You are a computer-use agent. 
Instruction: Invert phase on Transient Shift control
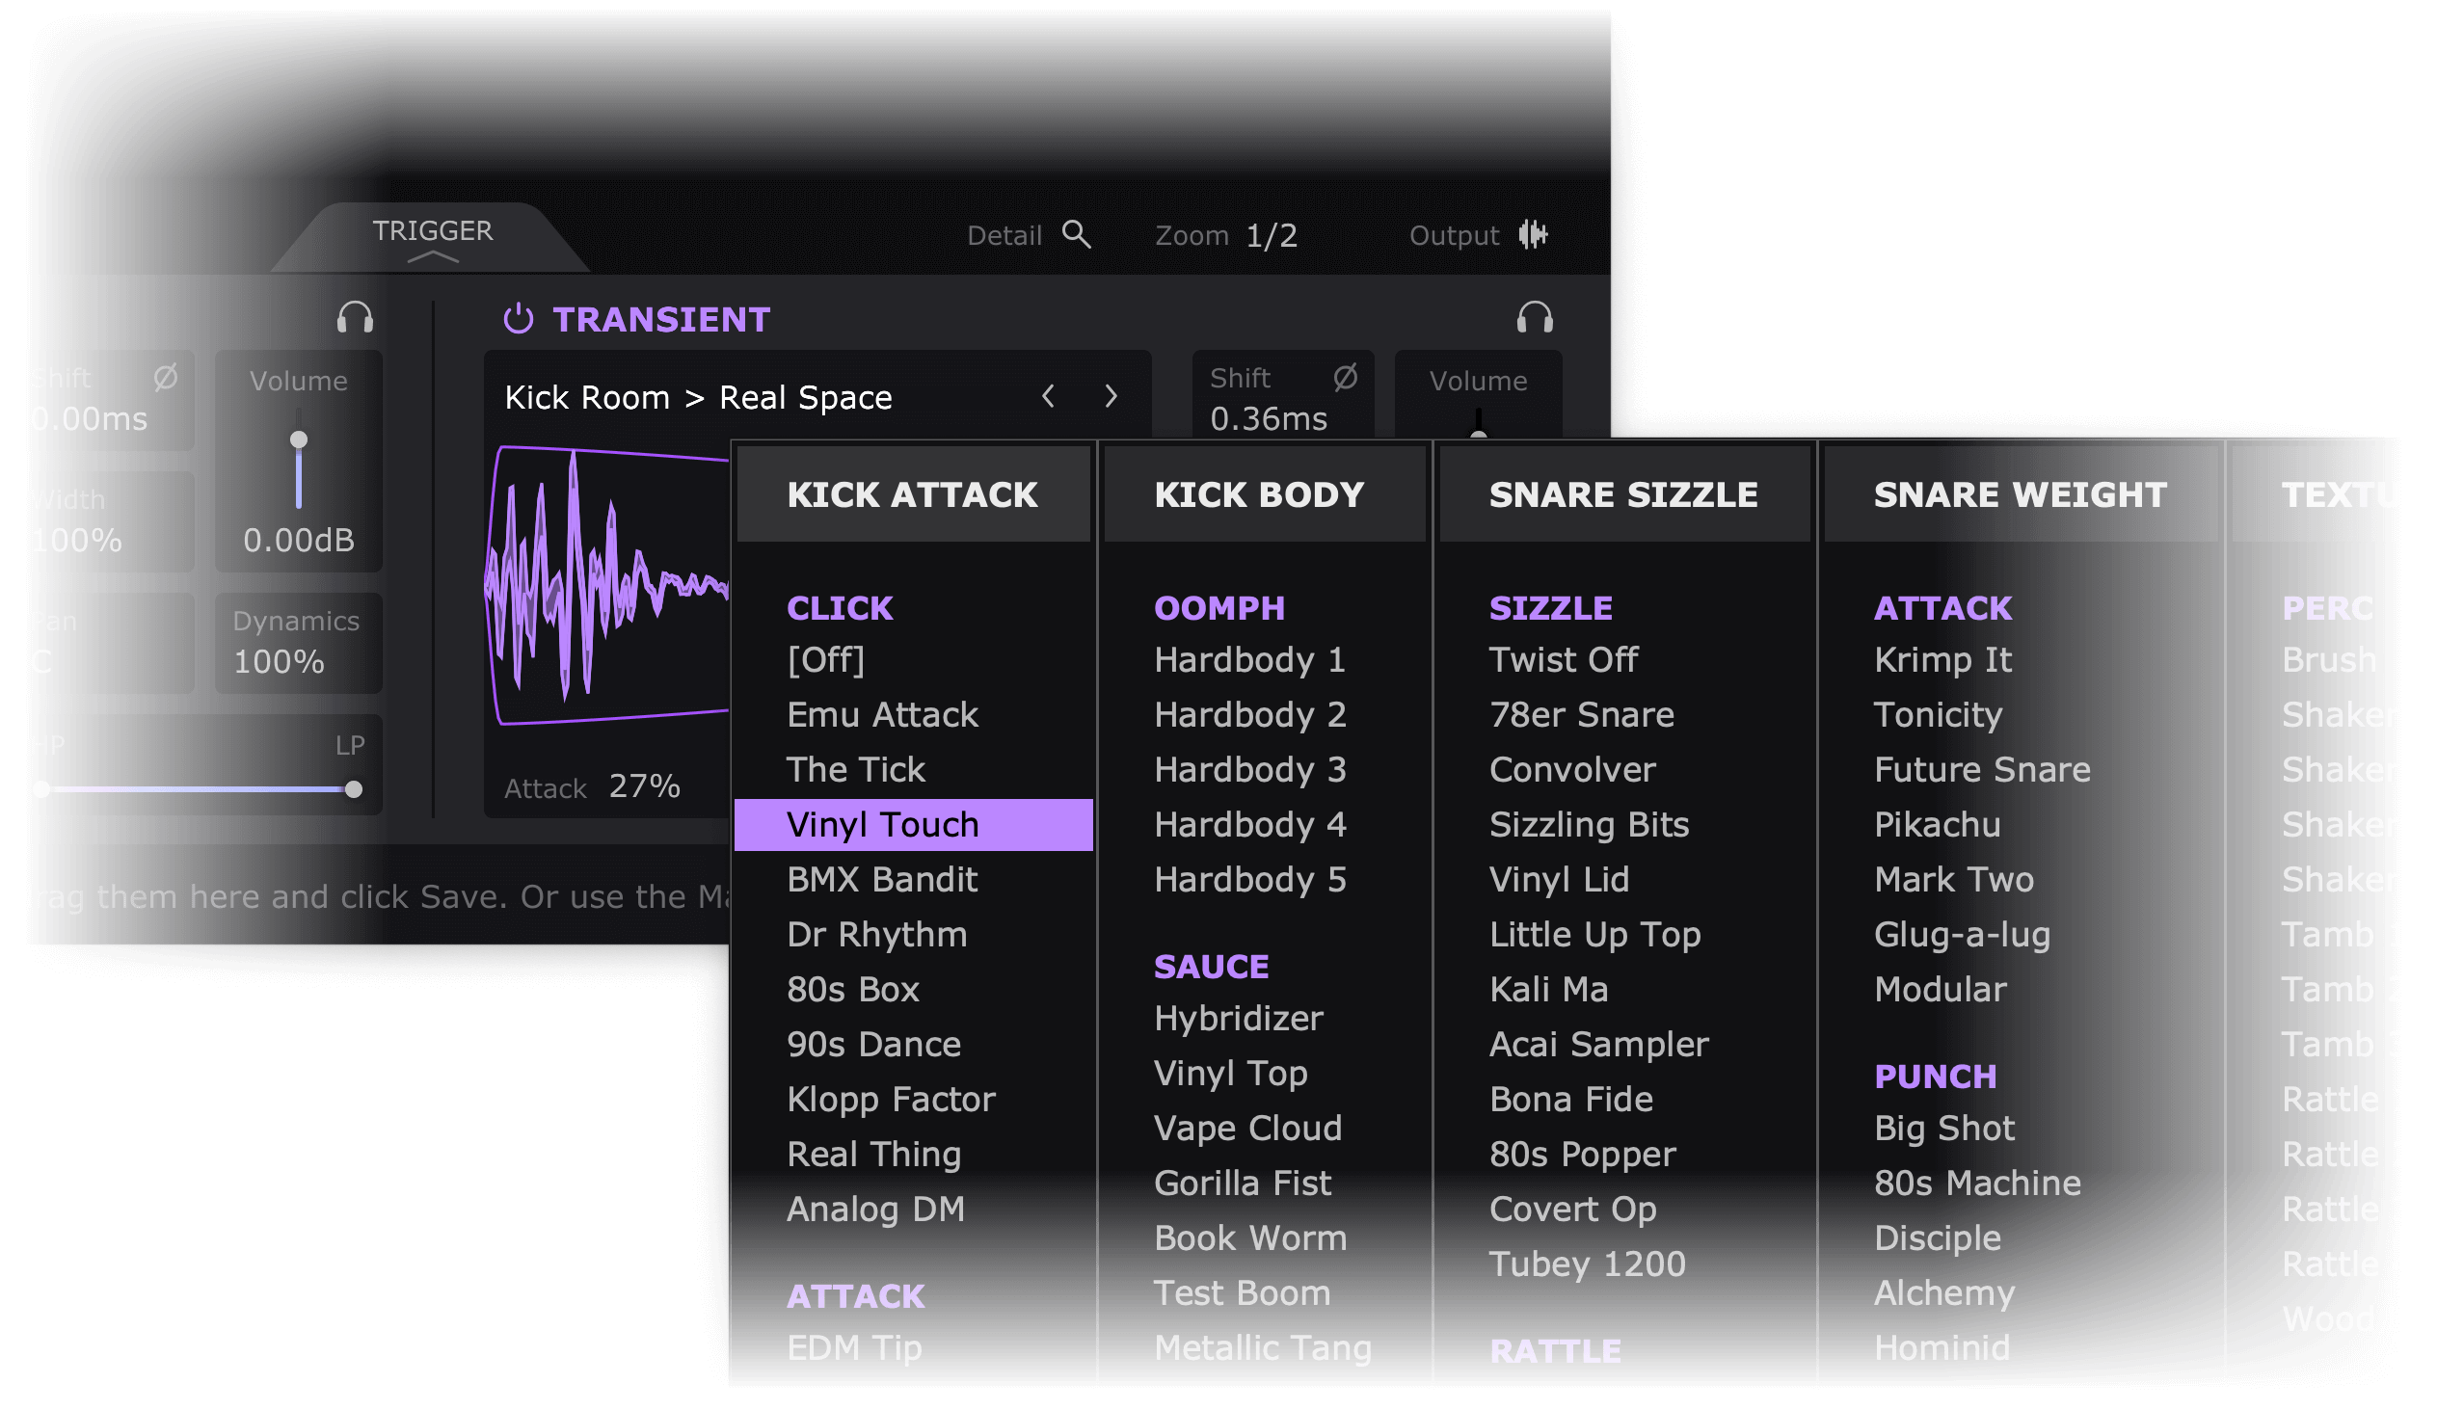pyautogui.click(x=1345, y=377)
